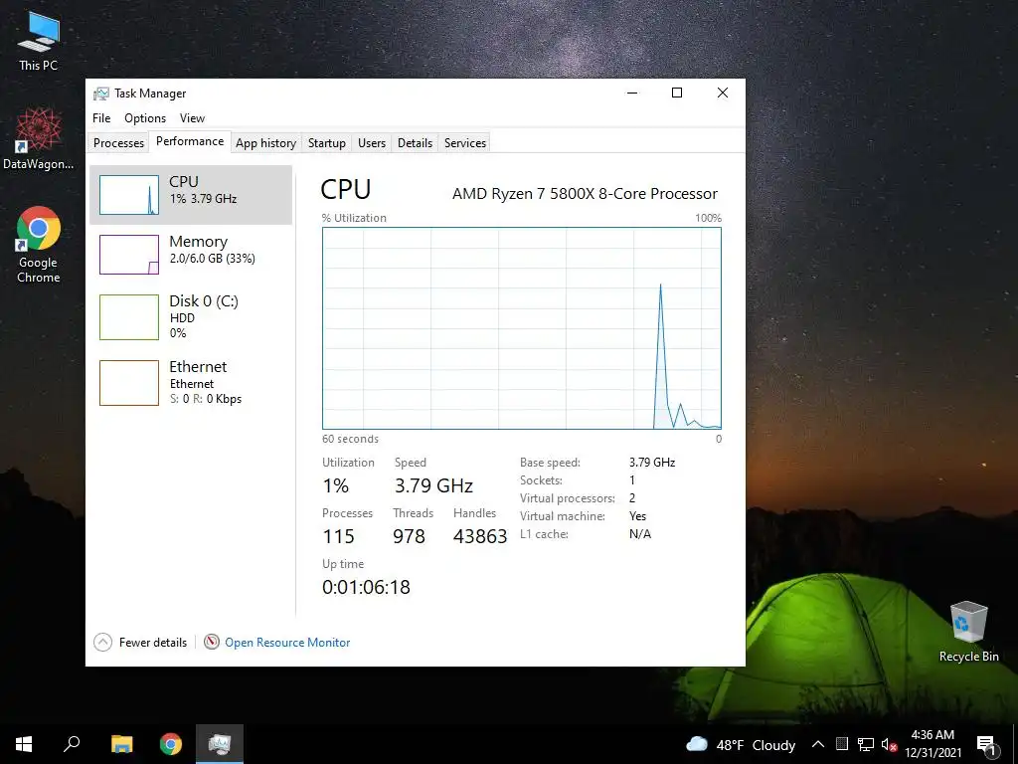Click the CPU utilization graph

coord(521,328)
